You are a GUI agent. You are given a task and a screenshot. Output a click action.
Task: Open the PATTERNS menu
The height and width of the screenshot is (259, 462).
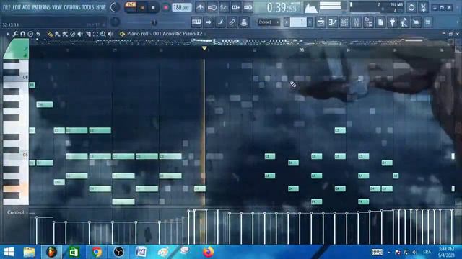41,7
